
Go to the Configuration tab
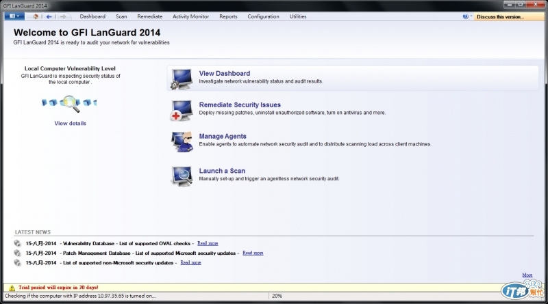[263, 16]
